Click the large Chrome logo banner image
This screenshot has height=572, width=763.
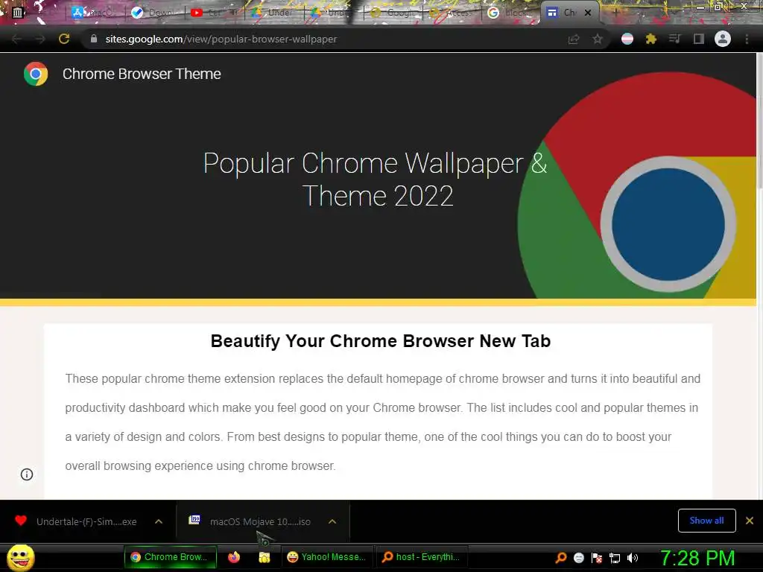(638, 185)
